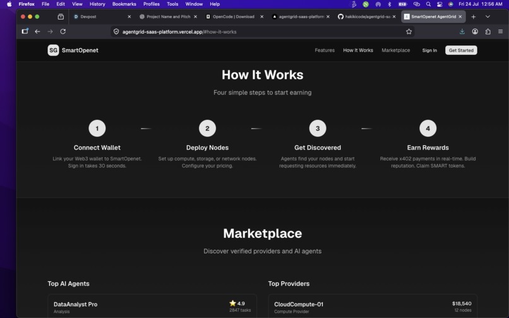Switch to the Project Name and Pitch tab
The height and width of the screenshot is (318, 509).
pyautogui.click(x=168, y=16)
